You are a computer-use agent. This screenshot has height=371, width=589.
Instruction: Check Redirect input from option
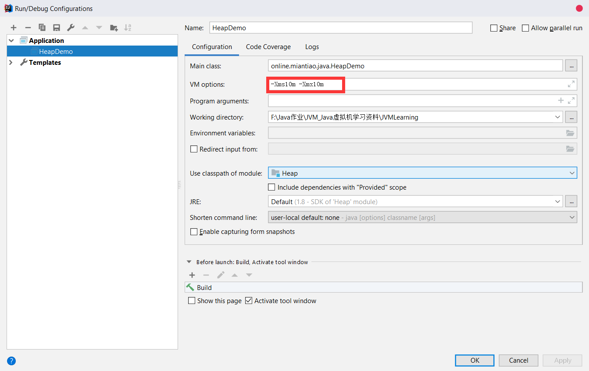[194, 149]
